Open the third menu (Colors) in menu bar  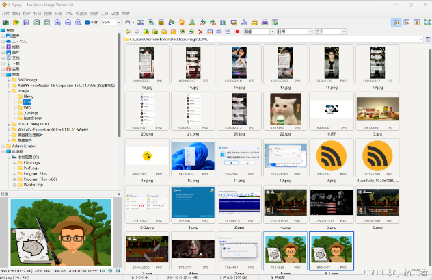tap(27, 13)
